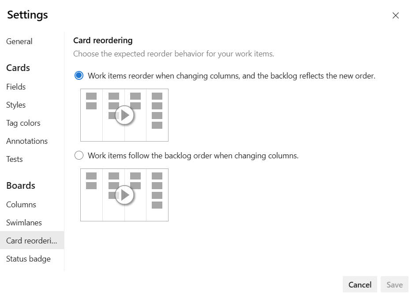Click the second option's backlog order label text
416x299 pixels.
[193, 156]
